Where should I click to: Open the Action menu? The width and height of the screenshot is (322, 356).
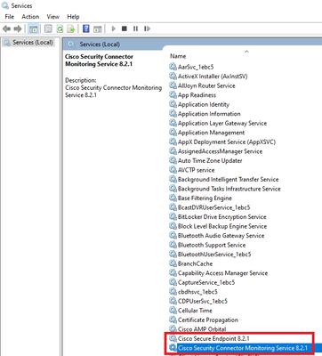pos(30,17)
